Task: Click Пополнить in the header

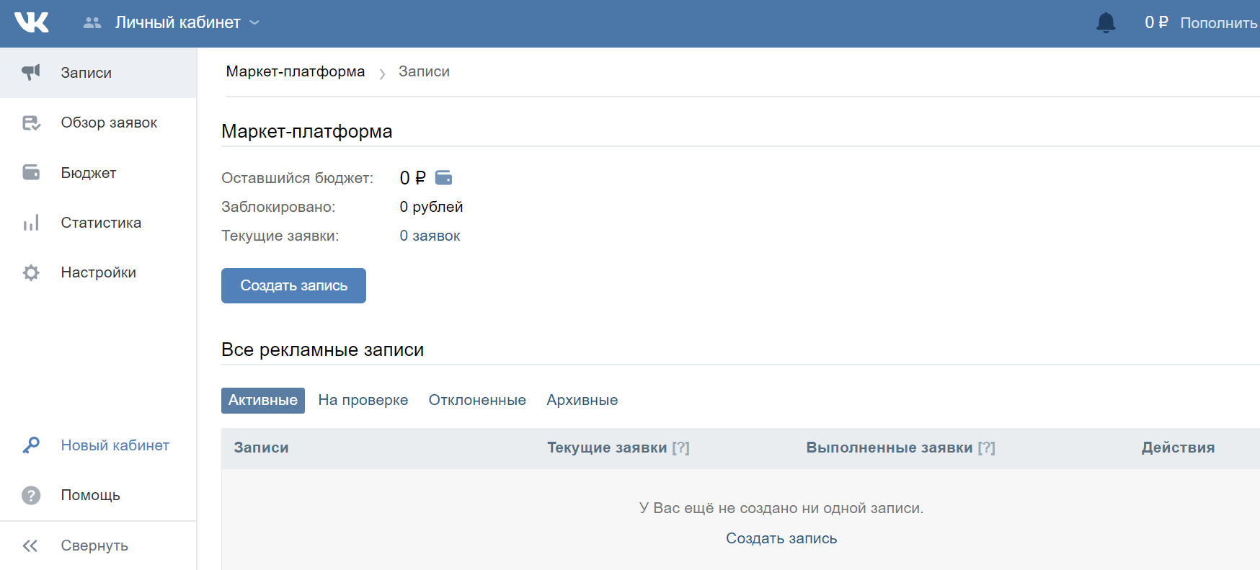Action: [x=1219, y=23]
